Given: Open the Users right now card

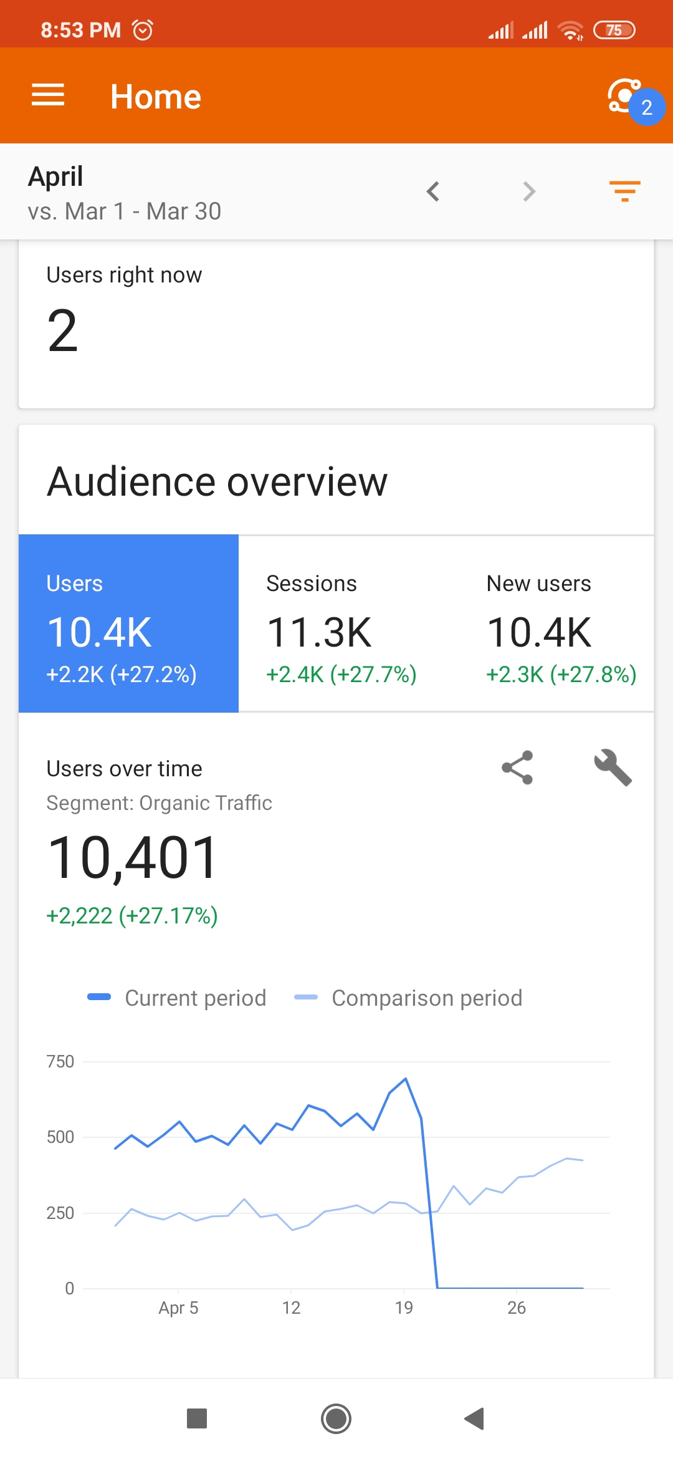Looking at the screenshot, I should (336, 324).
